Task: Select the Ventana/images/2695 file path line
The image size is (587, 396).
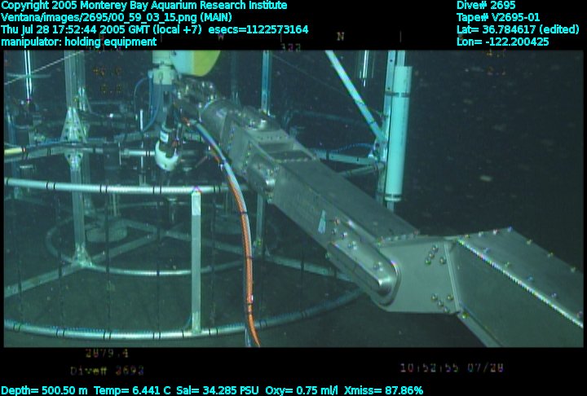Action: [x=117, y=17]
